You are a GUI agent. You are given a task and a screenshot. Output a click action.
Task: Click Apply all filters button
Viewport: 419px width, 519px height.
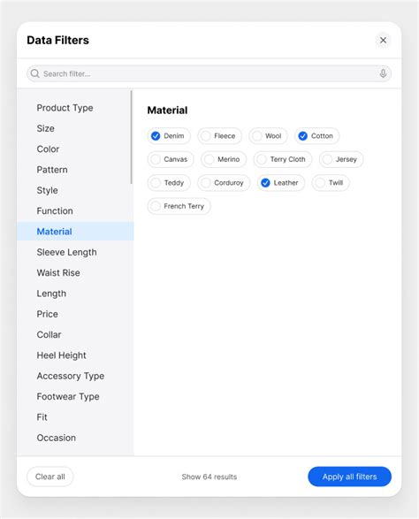click(x=349, y=477)
